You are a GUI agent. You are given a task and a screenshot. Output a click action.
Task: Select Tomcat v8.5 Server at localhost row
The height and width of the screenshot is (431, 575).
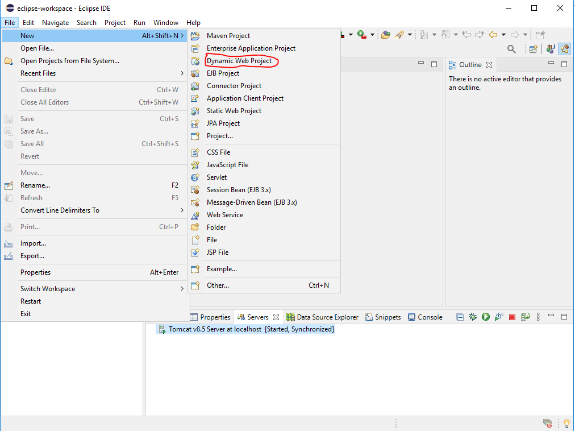point(245,329)
